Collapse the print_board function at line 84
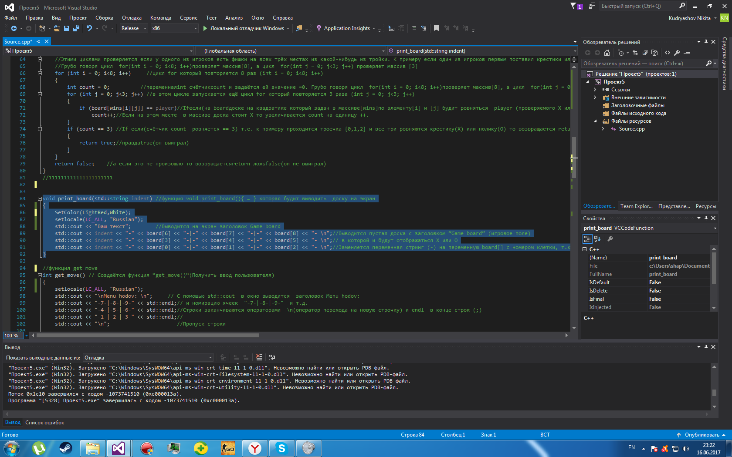732x457 pixels. click(x=40, y=198)
